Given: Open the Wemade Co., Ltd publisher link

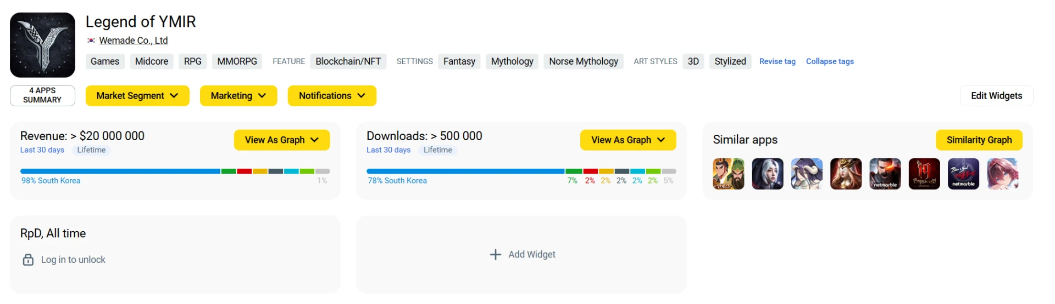Looking at the screenshot, I should coord(133,41).
